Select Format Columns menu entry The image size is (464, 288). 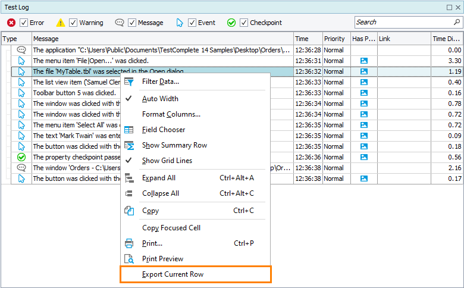[171, 114]
